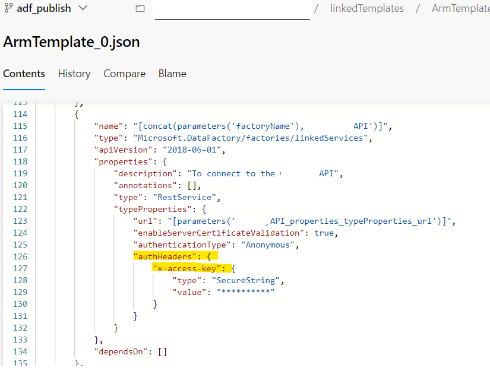
Task: Open the adf_publish branch dropdown
Action: tap(81, 8)
